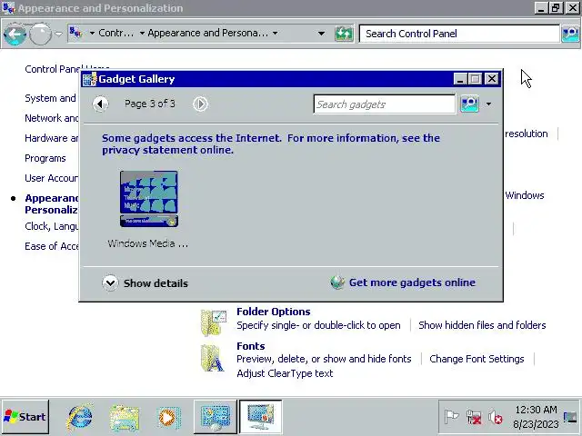Click the network status tray icon
Image resolution: width=582 pixels, height=436 pixels.
click(474, 418)
